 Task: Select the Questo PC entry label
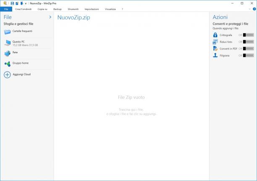pyautogui.click(x=18, y=42)
